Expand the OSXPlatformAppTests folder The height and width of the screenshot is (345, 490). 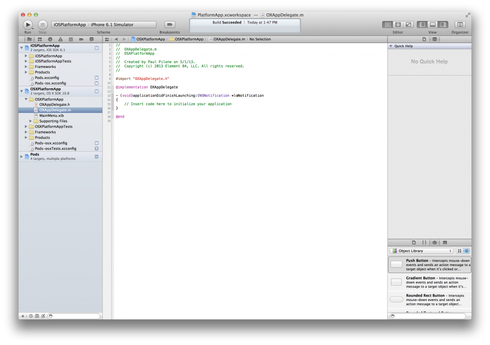click(26, 126)
